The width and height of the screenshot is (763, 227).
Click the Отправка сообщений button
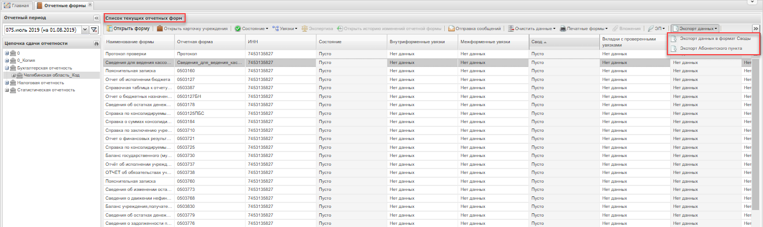(474, 28)
